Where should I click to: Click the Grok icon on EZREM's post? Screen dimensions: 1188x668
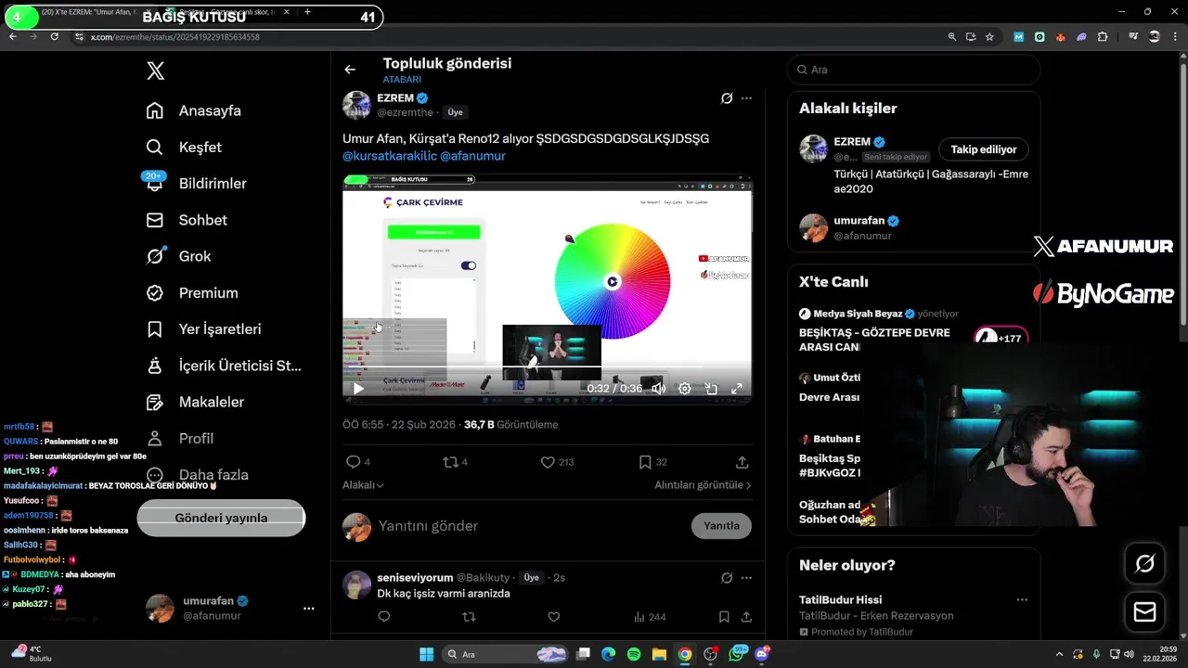point(727,98)
